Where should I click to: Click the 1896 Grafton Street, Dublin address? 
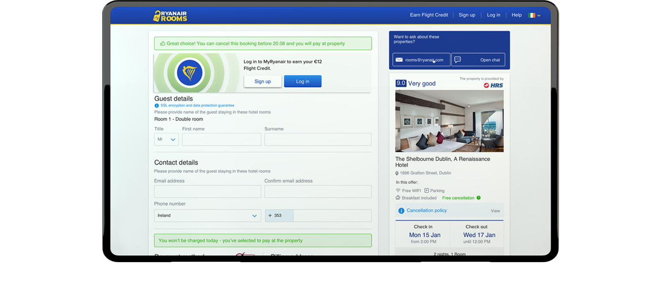426,173
